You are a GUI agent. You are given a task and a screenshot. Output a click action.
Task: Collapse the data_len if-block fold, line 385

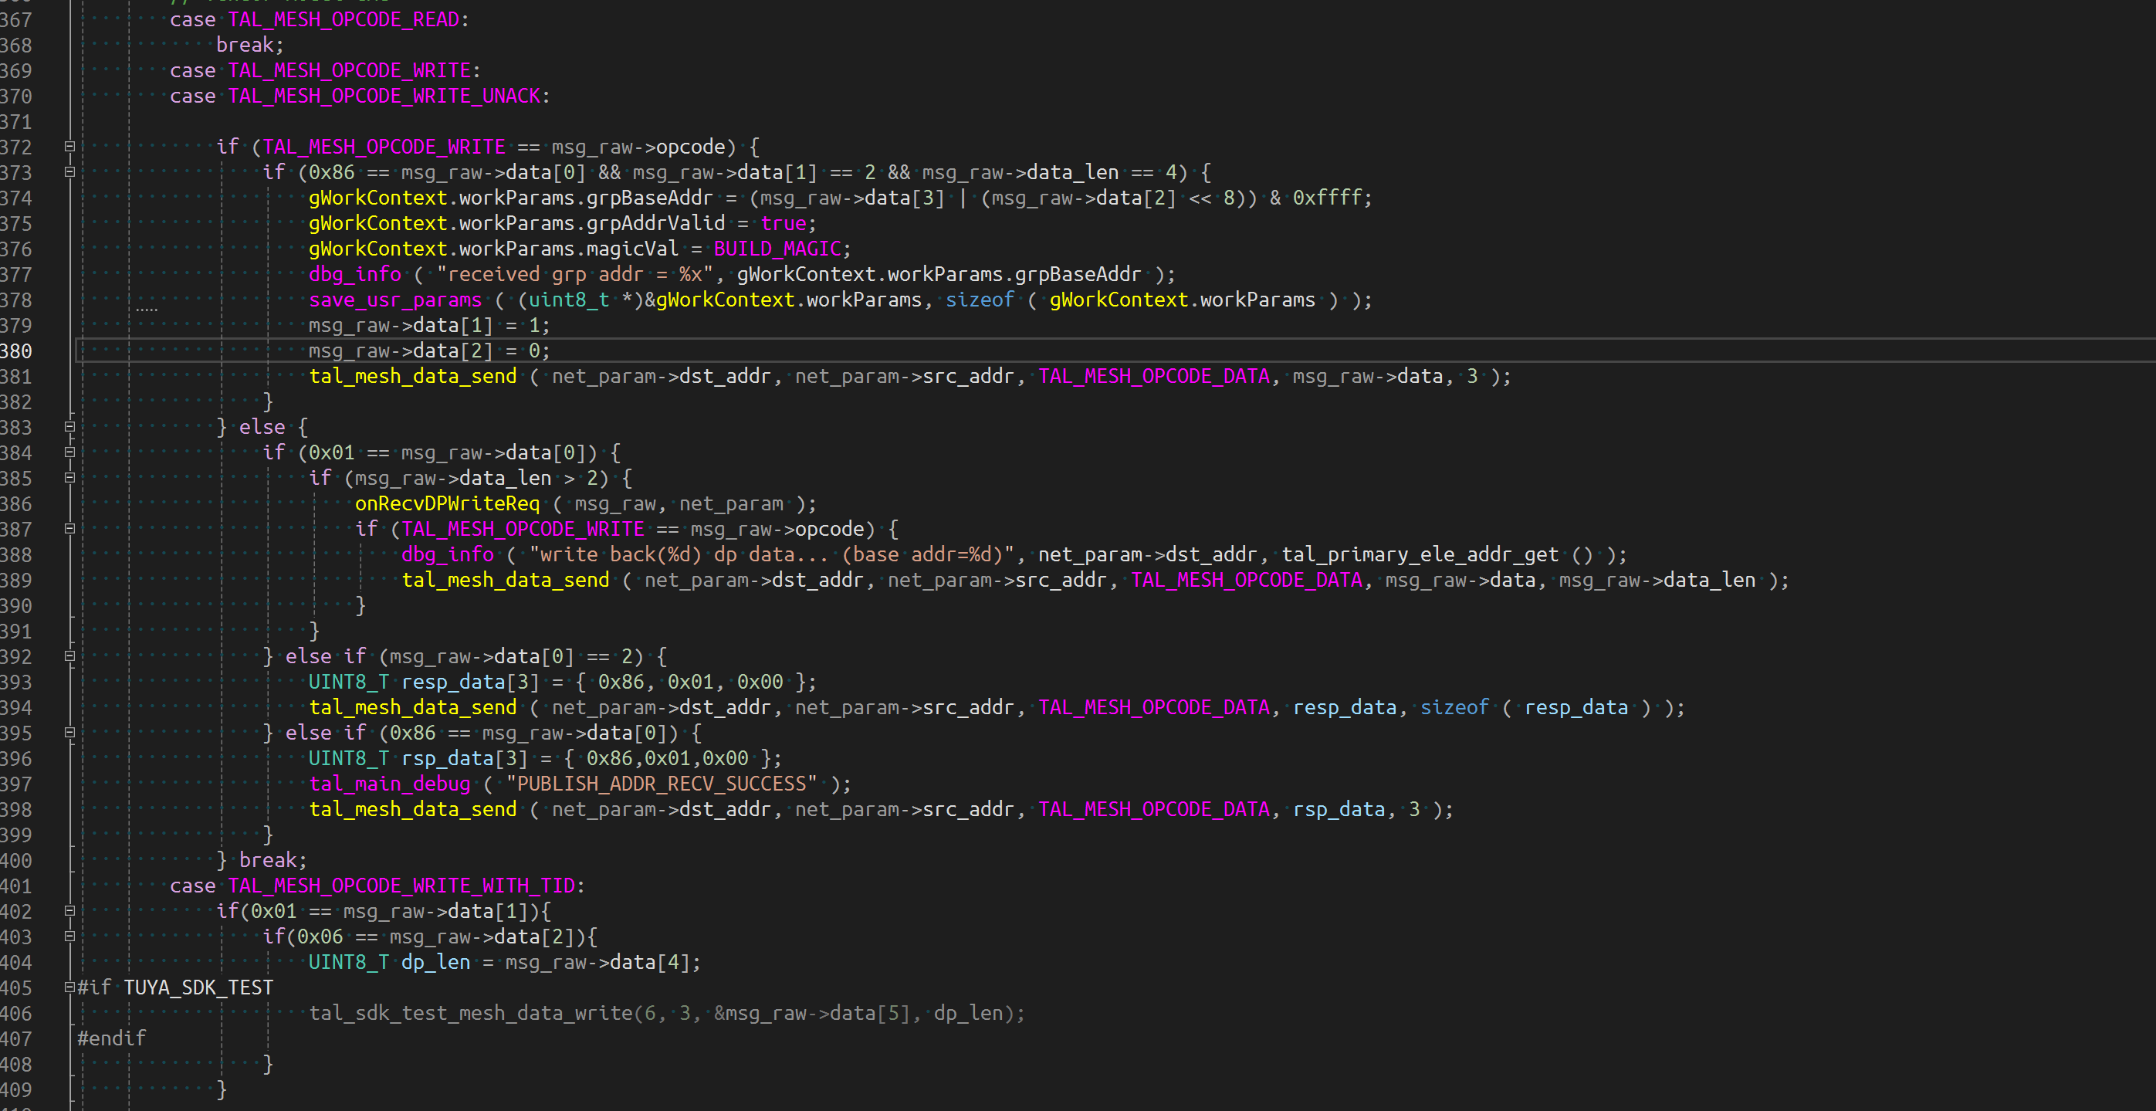pyautogui.click(x=70, y=478)
